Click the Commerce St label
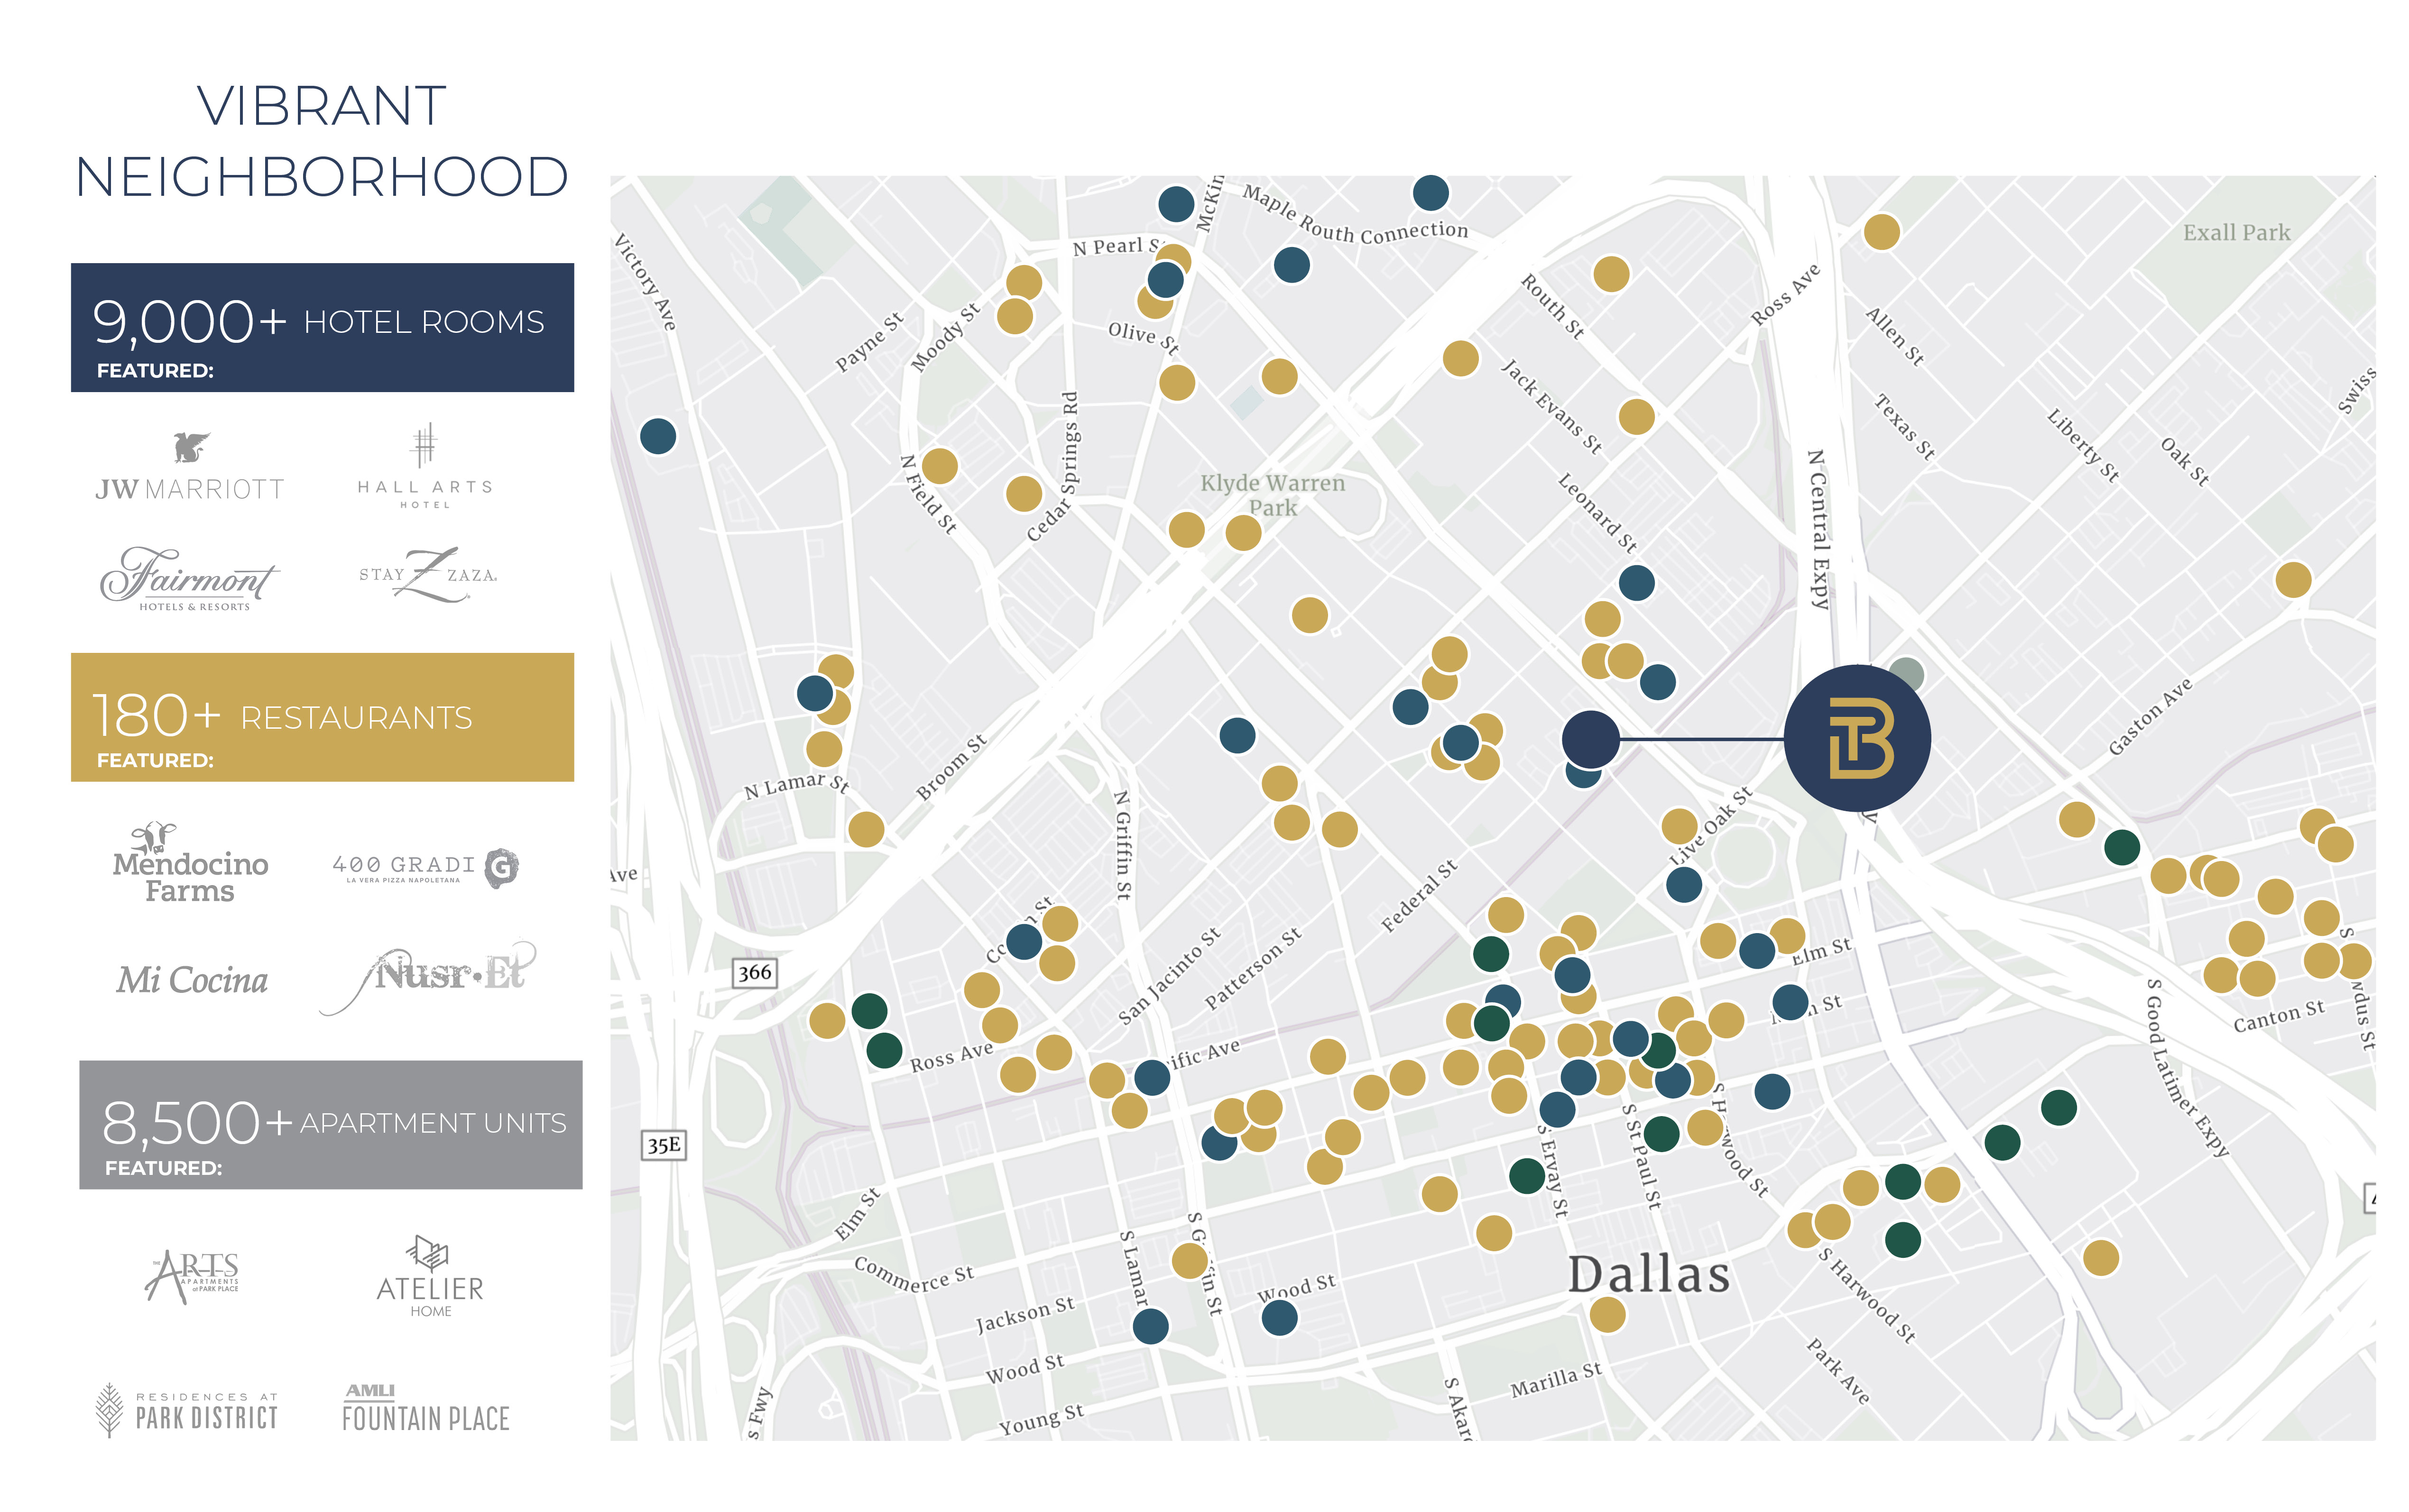The height and width of the screenshot is (1512, 2409). (914, 1274)
